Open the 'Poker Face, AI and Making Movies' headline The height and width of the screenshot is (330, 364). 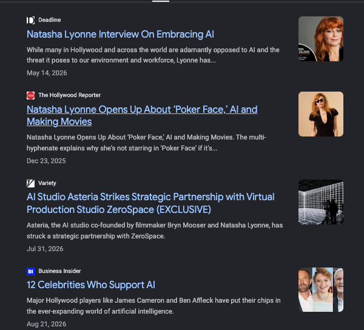tap(142, 116)
